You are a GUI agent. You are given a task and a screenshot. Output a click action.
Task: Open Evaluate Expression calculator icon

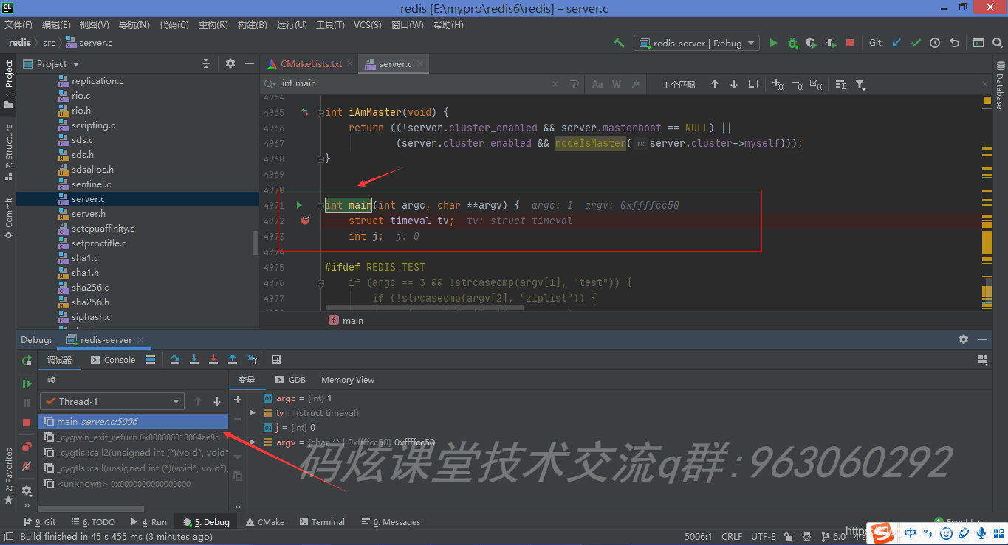pos(276,359)
